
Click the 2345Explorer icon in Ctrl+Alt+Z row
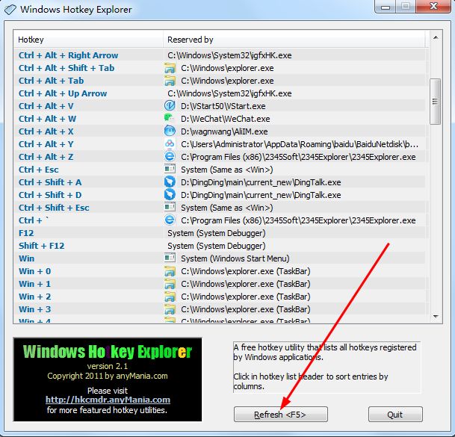click(170, 157)
